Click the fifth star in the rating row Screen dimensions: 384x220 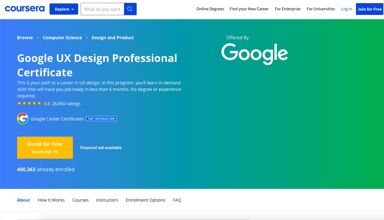(x=39, y=103)
